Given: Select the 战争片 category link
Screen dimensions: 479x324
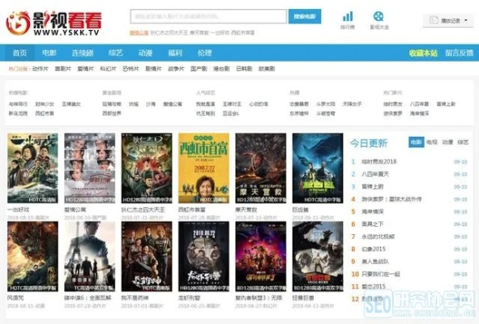Looking at the screenshot, I should 176,69.
